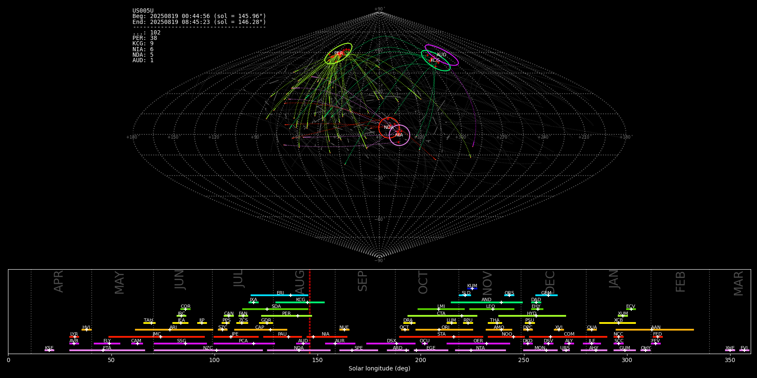This screenshot has height=378, width=757.
Task: Click the EVI shower marker in timeline
Action: (x=744, y=350)
